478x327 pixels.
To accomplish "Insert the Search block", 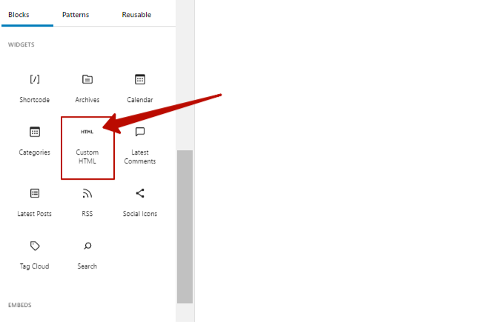I will pyautogui.click(x=87, y=255).
